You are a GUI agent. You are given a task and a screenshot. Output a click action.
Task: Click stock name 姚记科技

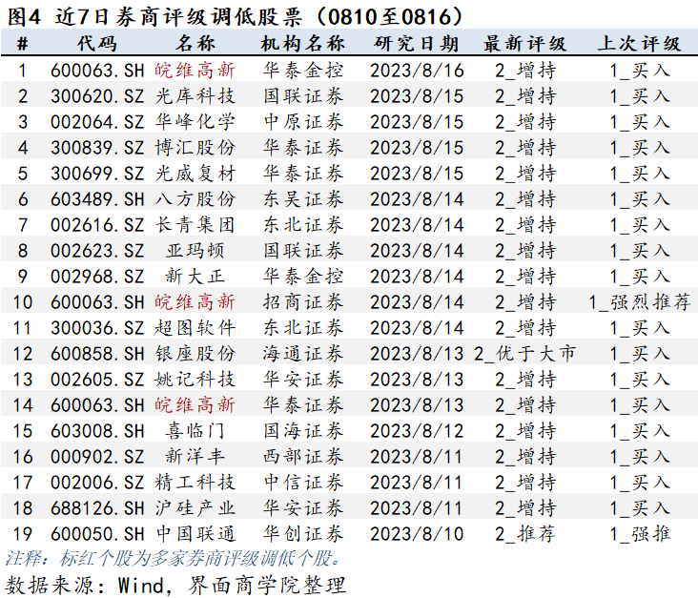(x=195, y=380)
